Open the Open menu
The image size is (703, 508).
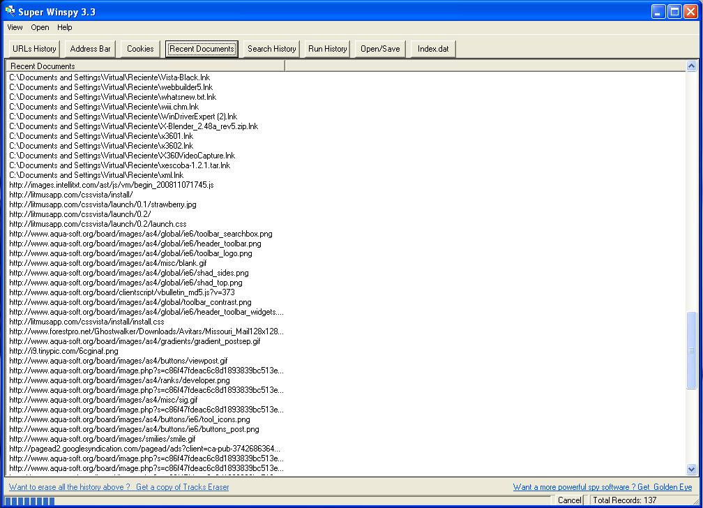[40, 27]
